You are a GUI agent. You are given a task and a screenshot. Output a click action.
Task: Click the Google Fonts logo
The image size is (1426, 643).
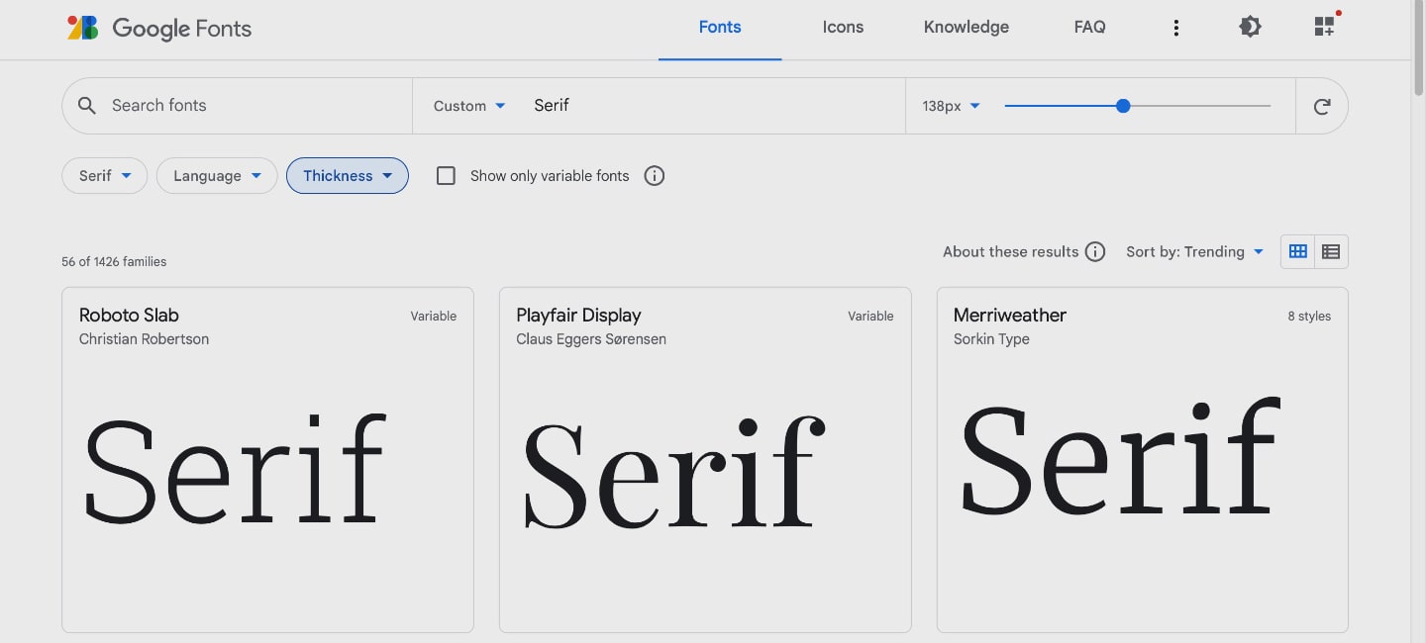pos(158,28)
